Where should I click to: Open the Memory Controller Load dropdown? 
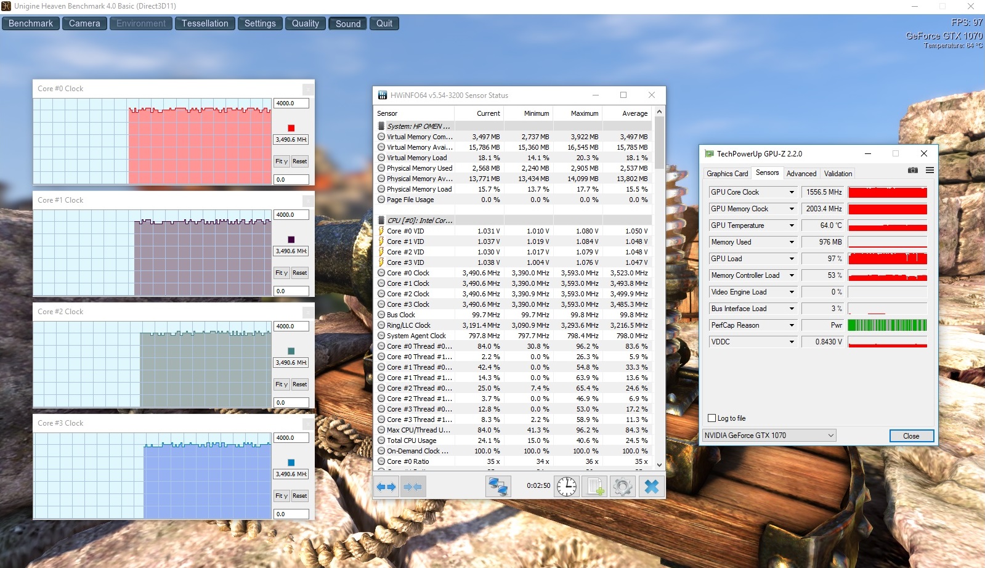tap(792, 275)
